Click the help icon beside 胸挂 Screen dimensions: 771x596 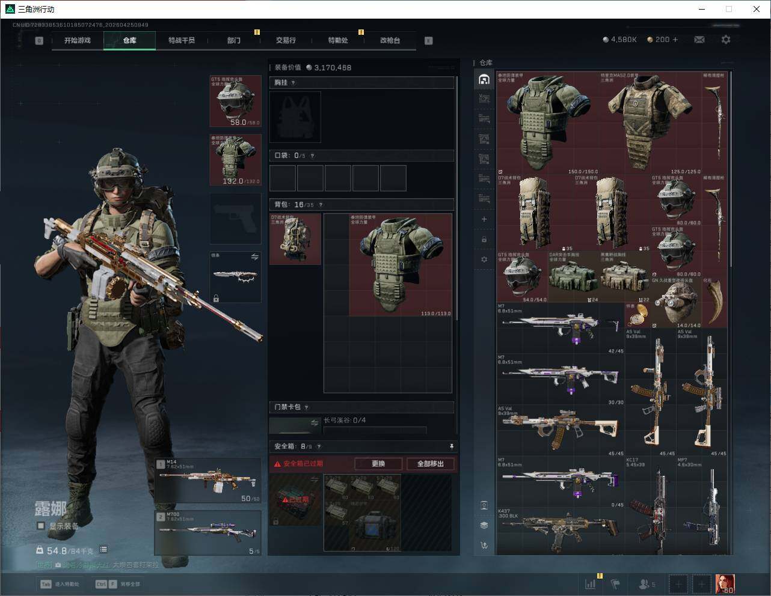pyautogui.click(x=293, y=83)
